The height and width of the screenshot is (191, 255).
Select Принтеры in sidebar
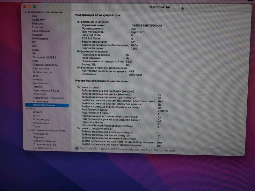pos(39,94)
